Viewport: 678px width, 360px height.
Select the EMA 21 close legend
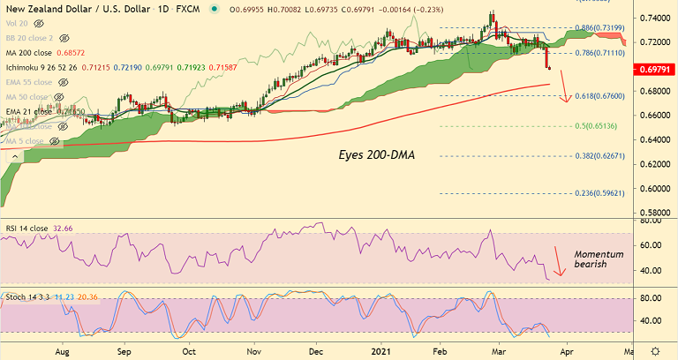click(28, 111)
